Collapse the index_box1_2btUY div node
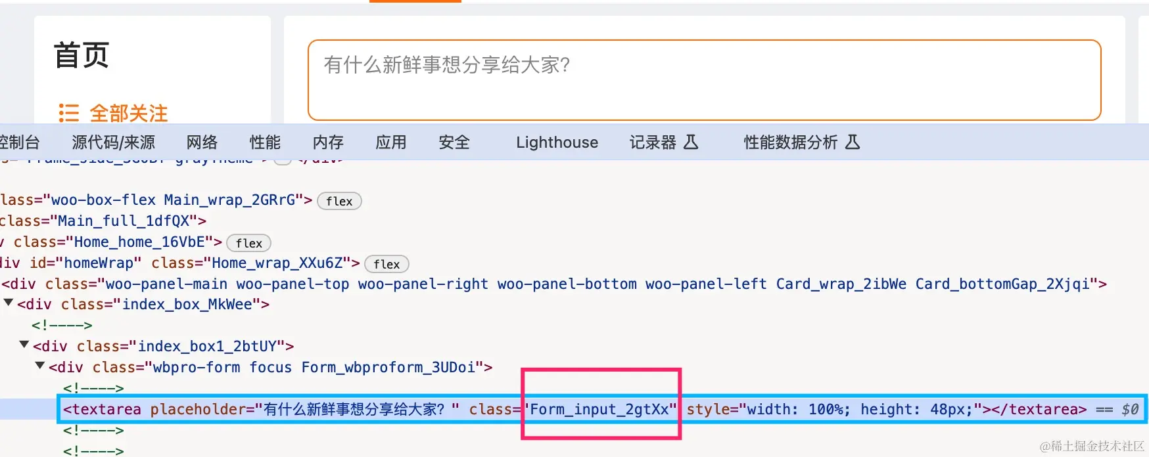This screenshot has height=457, width=1149. pyautogui.click(x=24, y=344)
